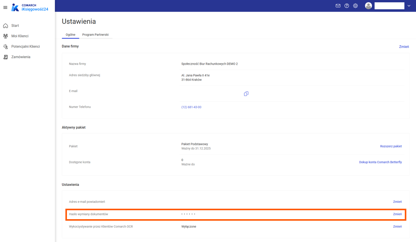
Task: Click Zmień for Comarch OCR setting
Action: pyautogui.click(x=397, y=227)
